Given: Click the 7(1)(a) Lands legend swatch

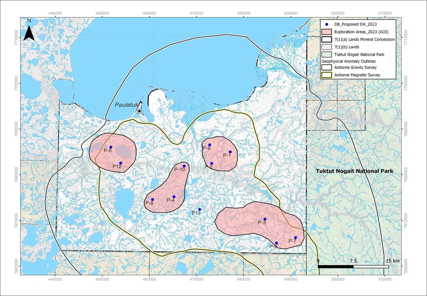Looking at the screenshot, I should point(326,39).
